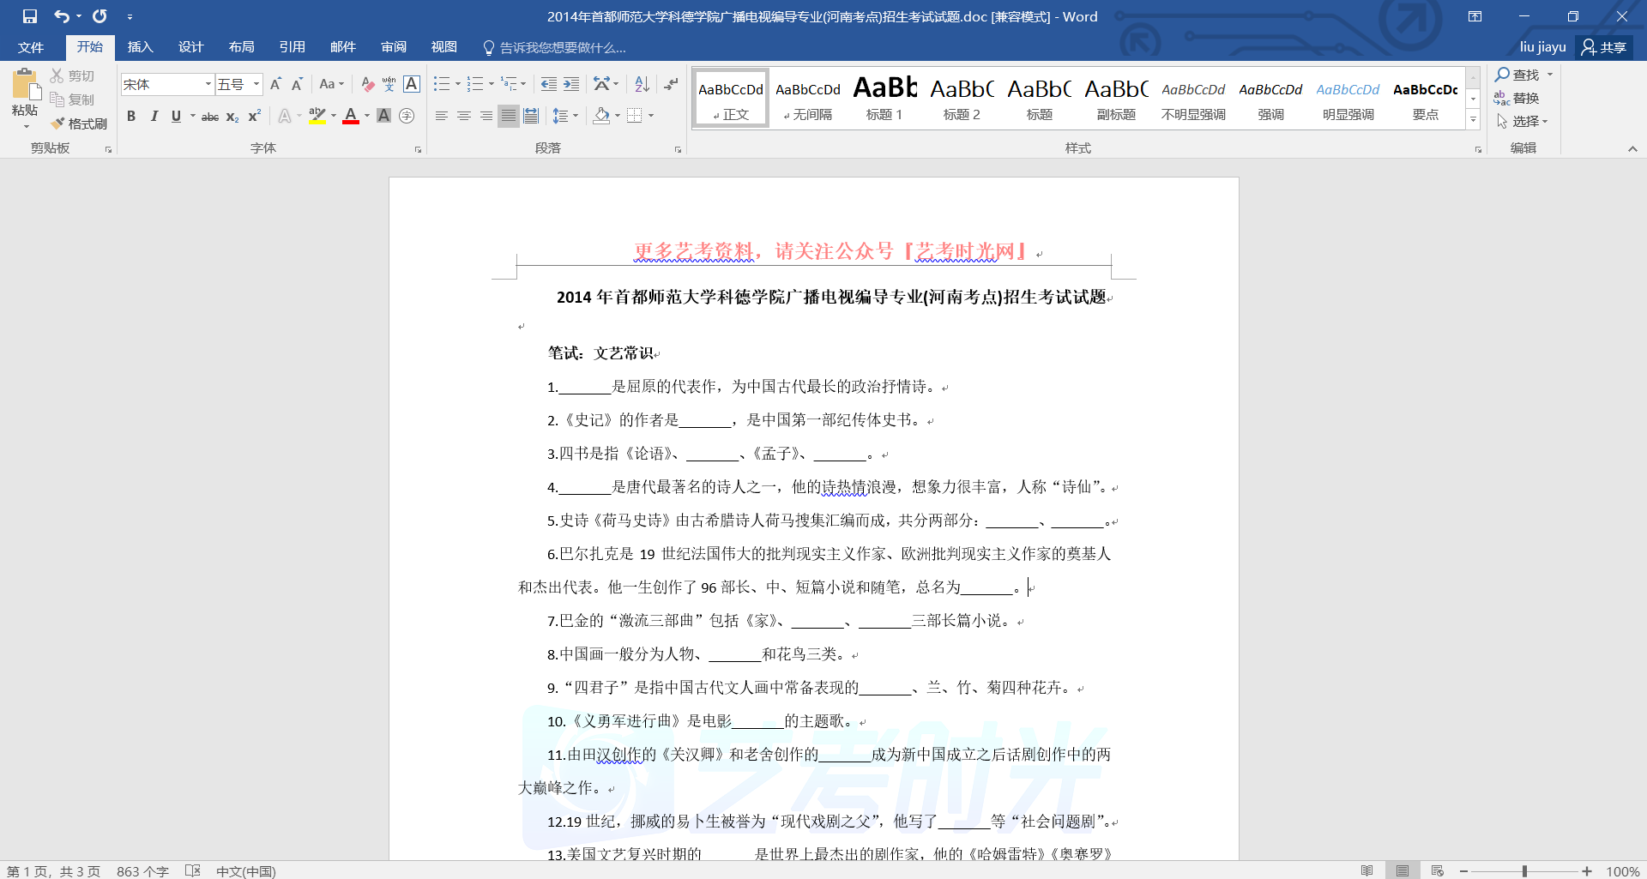Click the Sort paragraph icon
Image resolution: width=1647 pixels, height=879 pixels.
click(642, 84)
